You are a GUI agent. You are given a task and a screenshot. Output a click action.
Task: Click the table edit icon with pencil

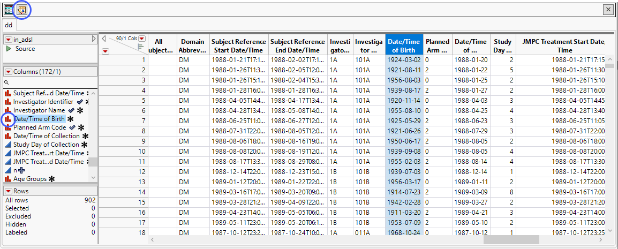(x=22, y=9)
